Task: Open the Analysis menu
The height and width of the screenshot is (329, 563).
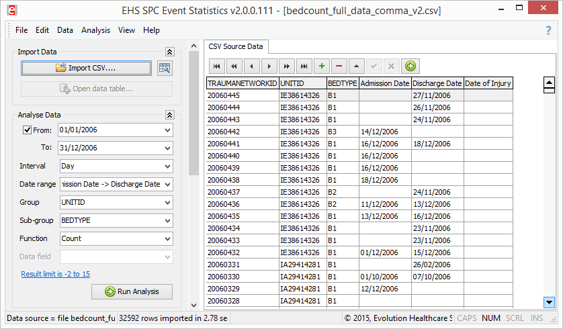Action: pyautogui.click(x=95, y=30)
